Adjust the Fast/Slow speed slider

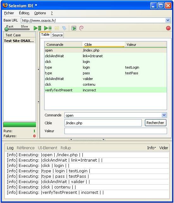pos(17,29)
